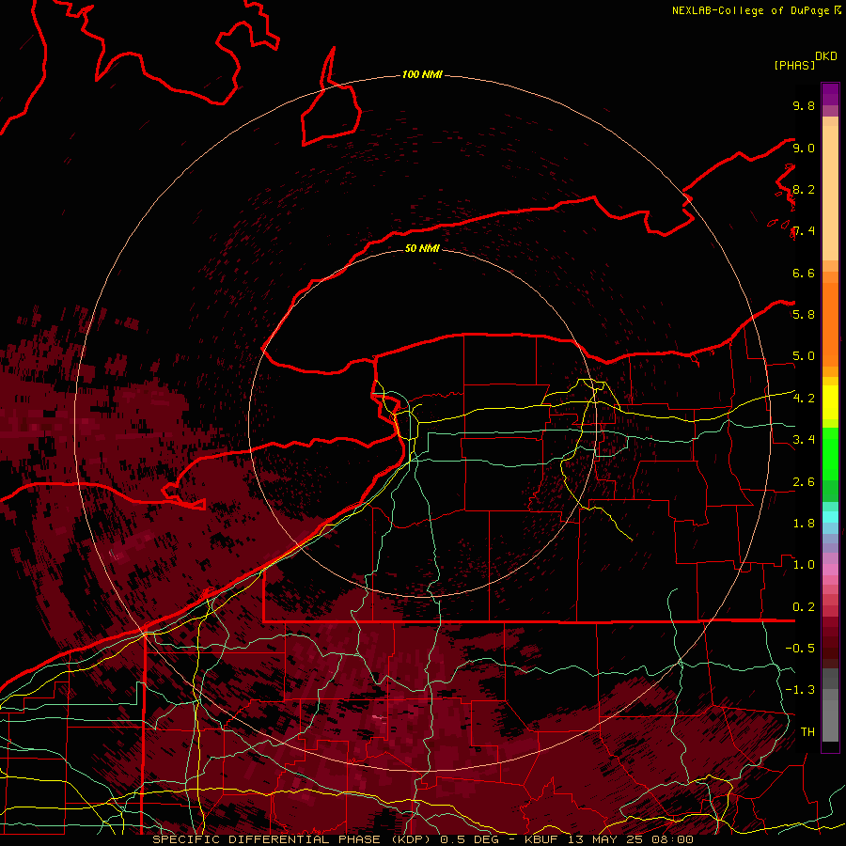Click the 1.8 legend label
Viewport: 846px width, 846px height.
pyautogui.click(x=804, y=524)
